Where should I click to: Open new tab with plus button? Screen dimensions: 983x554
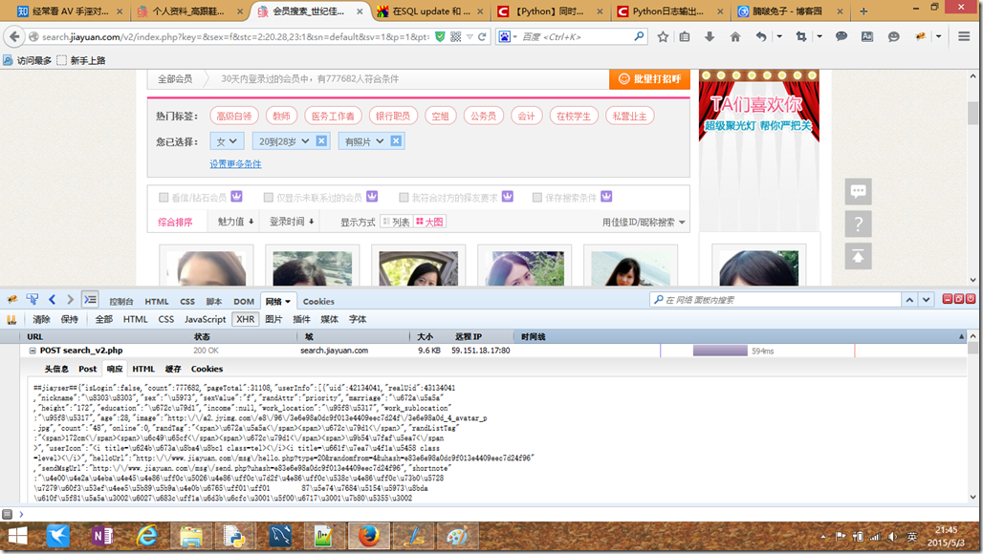pyautogui.click(x=863, y=11)
